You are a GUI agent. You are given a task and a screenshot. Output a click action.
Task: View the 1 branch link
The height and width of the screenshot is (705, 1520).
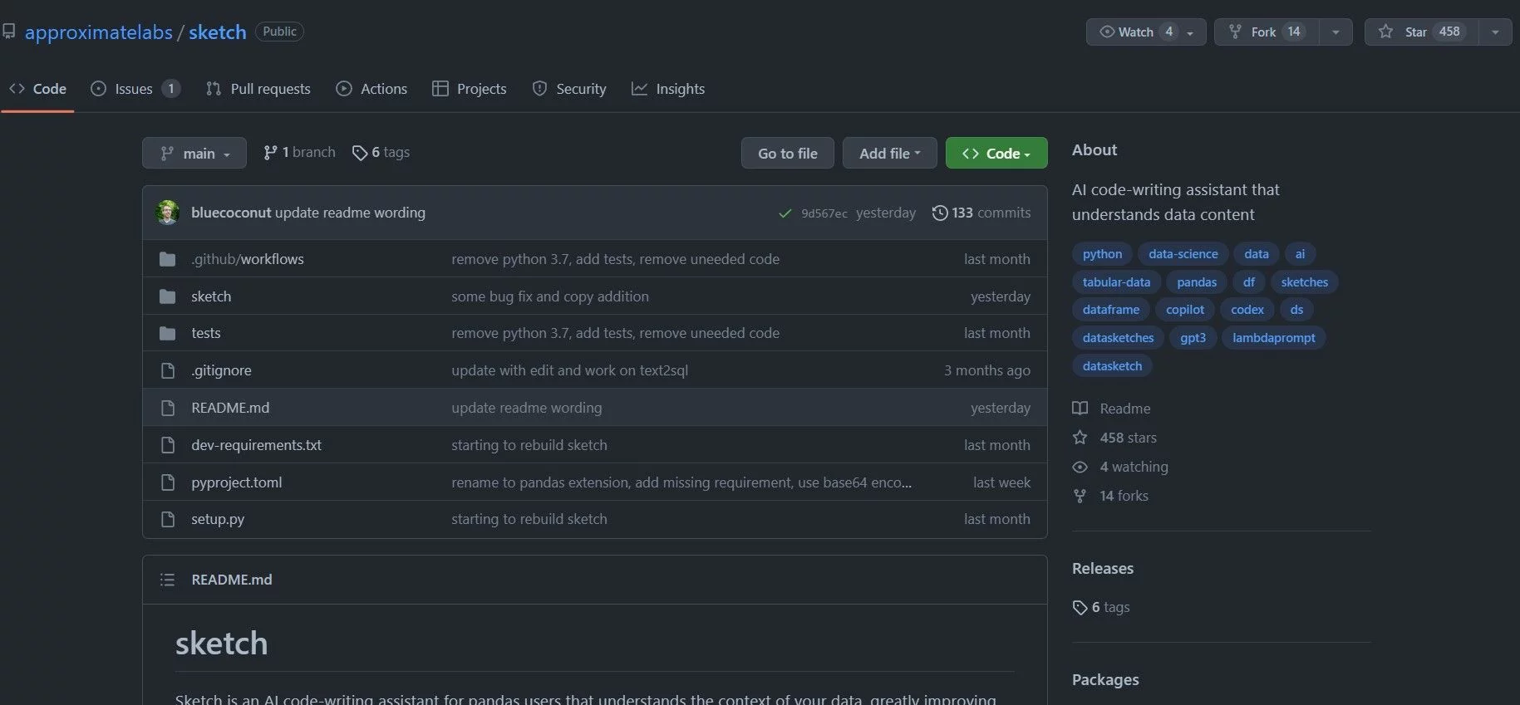[x=299, y=152]
